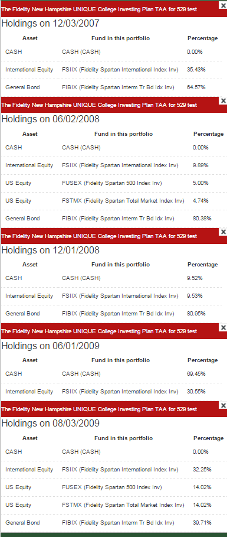Close the 06/02/2008 holdings panel

pos(223,100)
